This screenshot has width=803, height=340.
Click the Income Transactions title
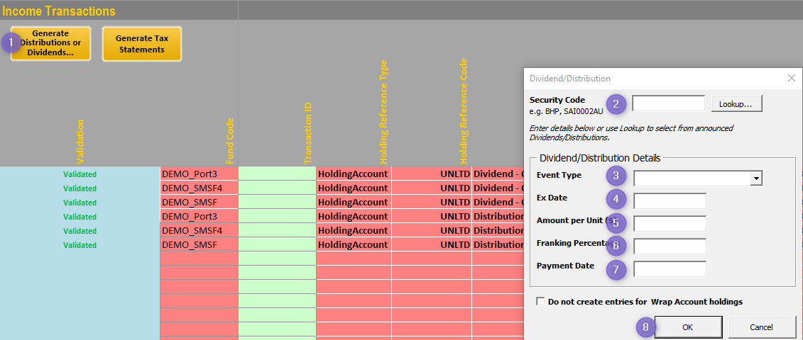[x=59, y=11]
